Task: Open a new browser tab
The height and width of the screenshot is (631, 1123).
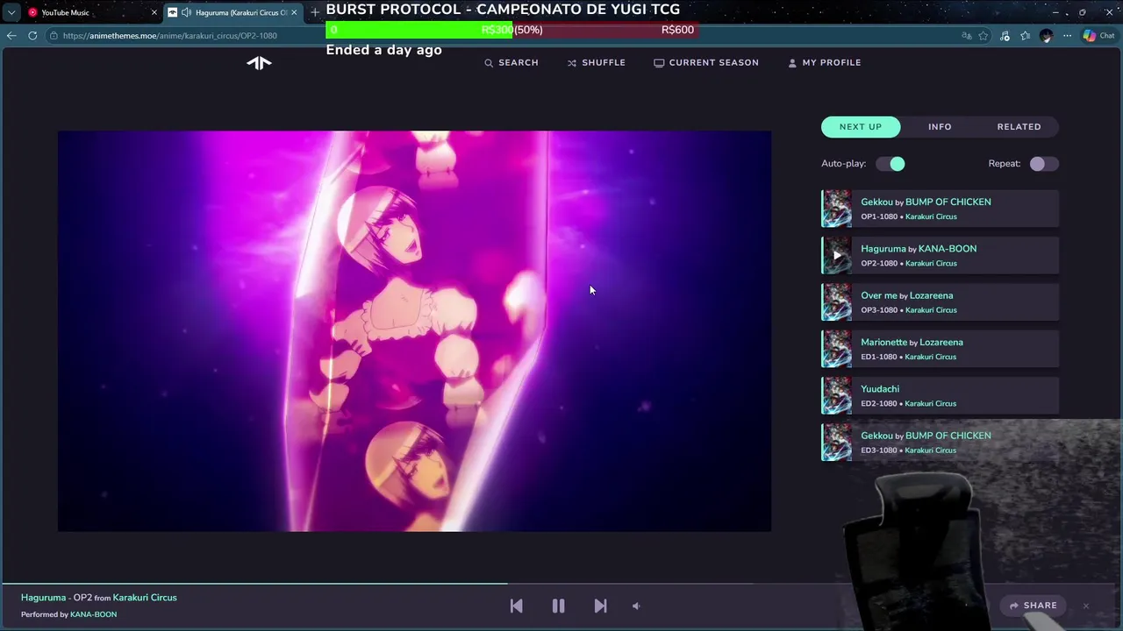Action: (315, 12)
